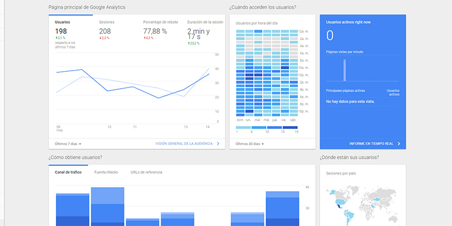452x226 pixels.
Task: Click the lightest blue heatmap legend swatch
Action: point(244,128)
